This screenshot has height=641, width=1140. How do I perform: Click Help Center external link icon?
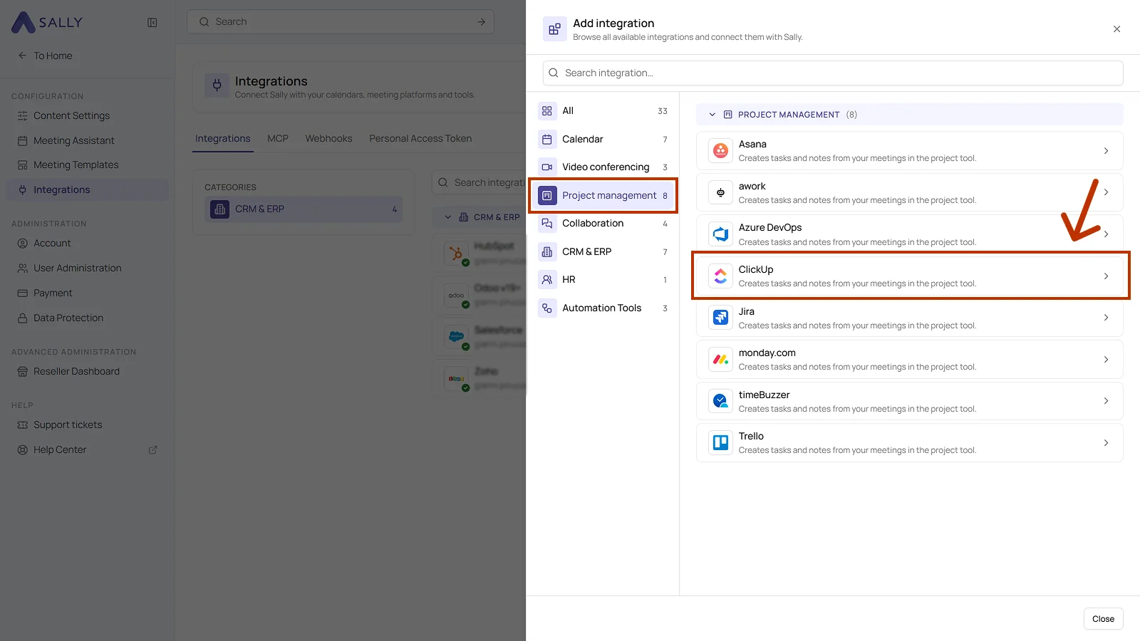pos(152,449)
